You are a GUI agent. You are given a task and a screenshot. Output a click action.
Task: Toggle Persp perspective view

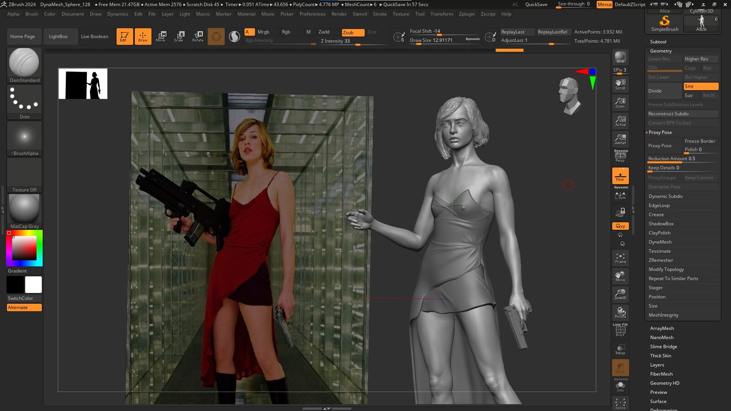pos(620,157)
